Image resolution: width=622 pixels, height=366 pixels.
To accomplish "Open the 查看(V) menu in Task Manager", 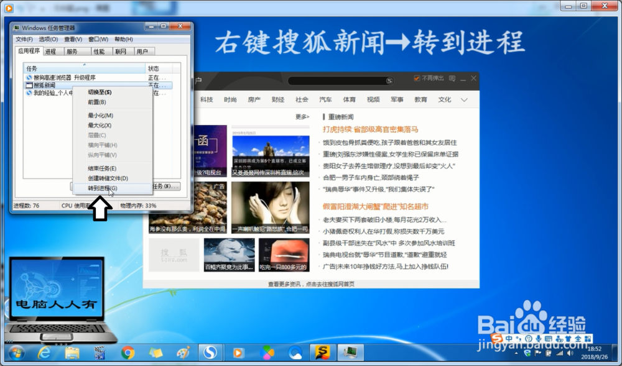I will 73,39.
